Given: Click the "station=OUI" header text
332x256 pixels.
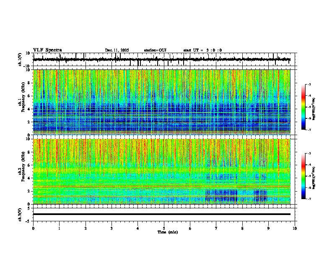Looking at the screenshot, I should [155, 50].
